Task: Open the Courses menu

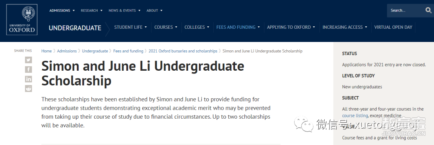Action: (x=166, y=27)
